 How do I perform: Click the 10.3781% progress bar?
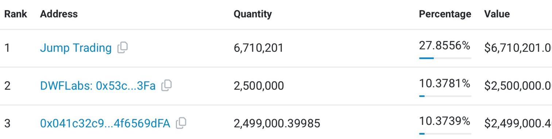445,96
